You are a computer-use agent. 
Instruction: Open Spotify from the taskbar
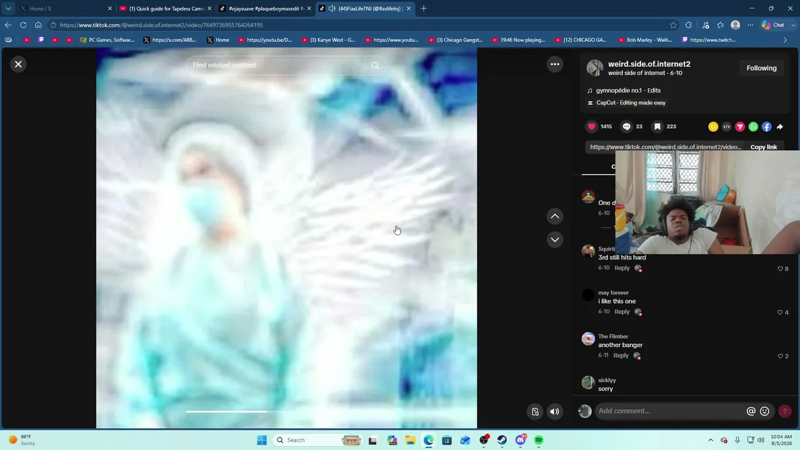click(x=539, y=440)
